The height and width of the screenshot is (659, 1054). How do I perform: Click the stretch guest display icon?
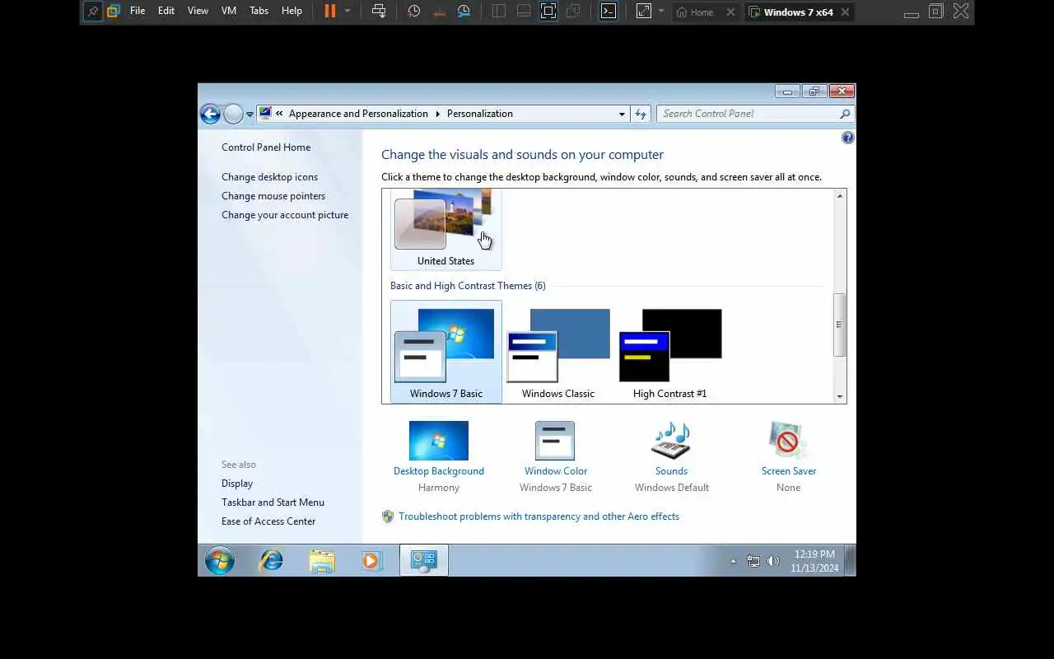tap(644, 12)
